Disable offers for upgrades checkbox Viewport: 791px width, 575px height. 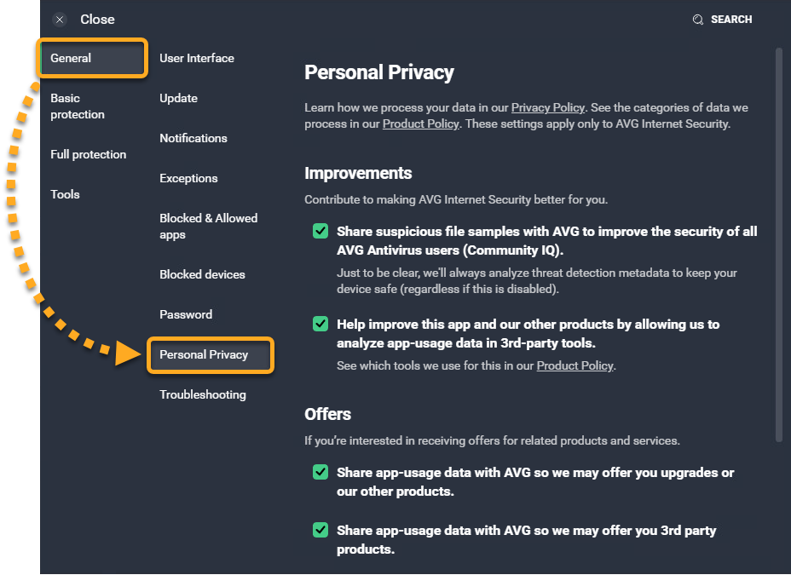[320, 472]
